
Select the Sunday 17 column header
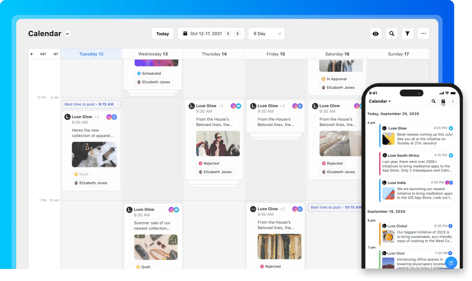pyautogui.click(x=399, y=54)
